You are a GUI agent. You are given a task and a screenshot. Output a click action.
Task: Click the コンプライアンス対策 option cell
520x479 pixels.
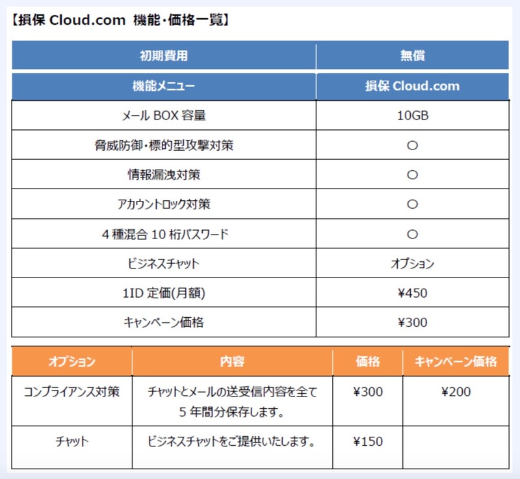(71, 392)
